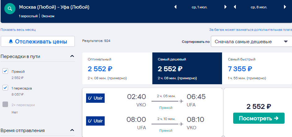Go to next return date arrow
Viewport: 292px width, 137px height.
(285, 7)
